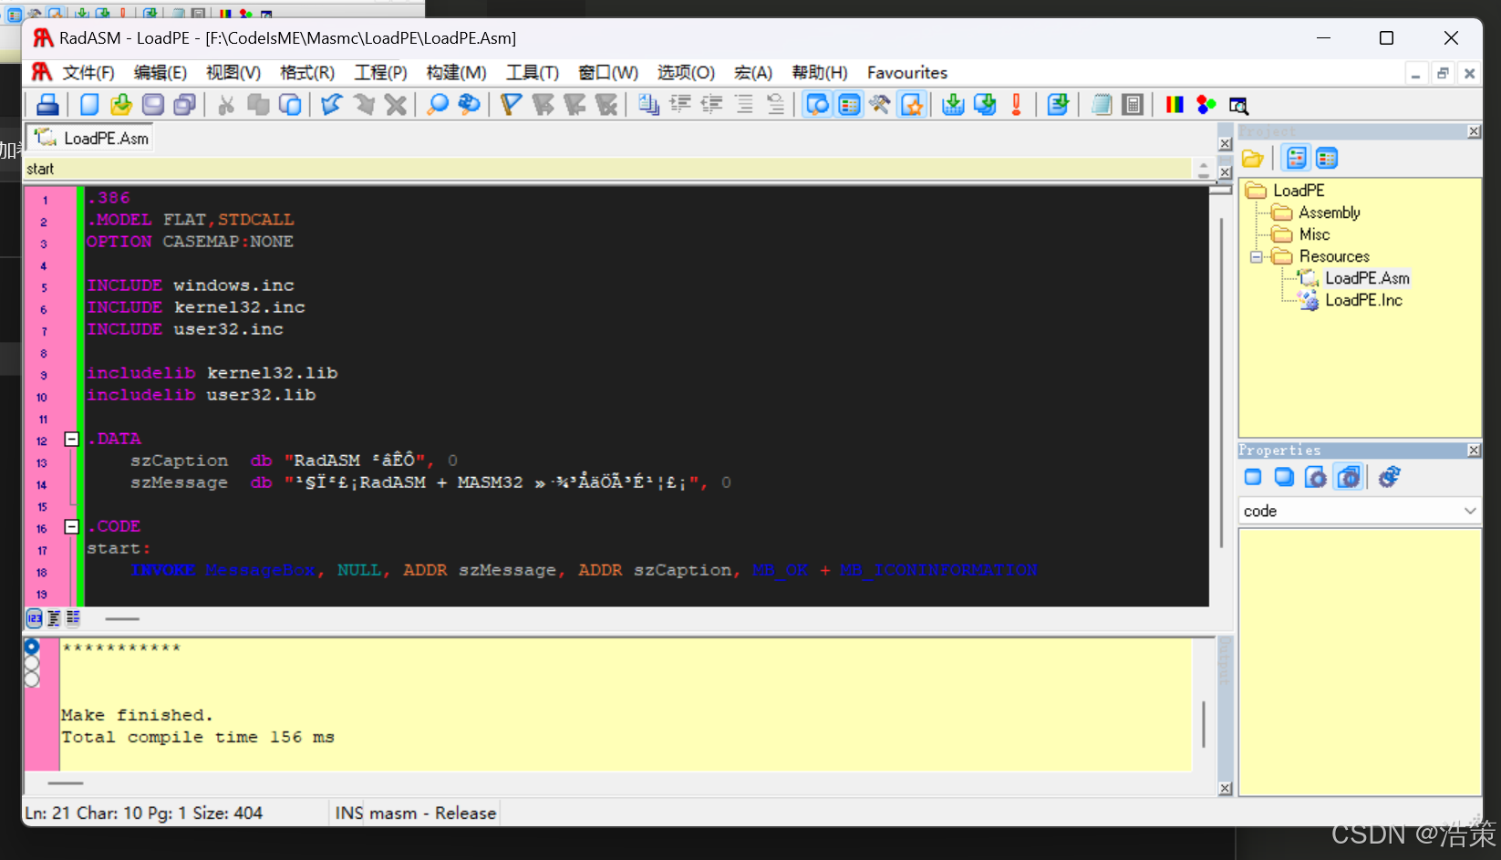Click the output pane vertical scrollbar
The width and height of the screenshot is (1501, 860).
1204,724
